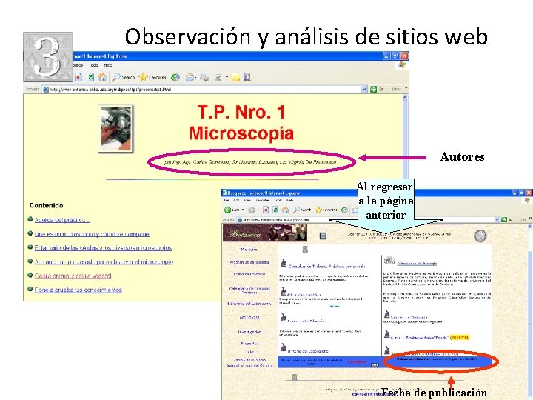This screenshot has height=400, width=533.
Task: Click Botánica window vertical scrollbar up arrow
Action: (530, 227)
